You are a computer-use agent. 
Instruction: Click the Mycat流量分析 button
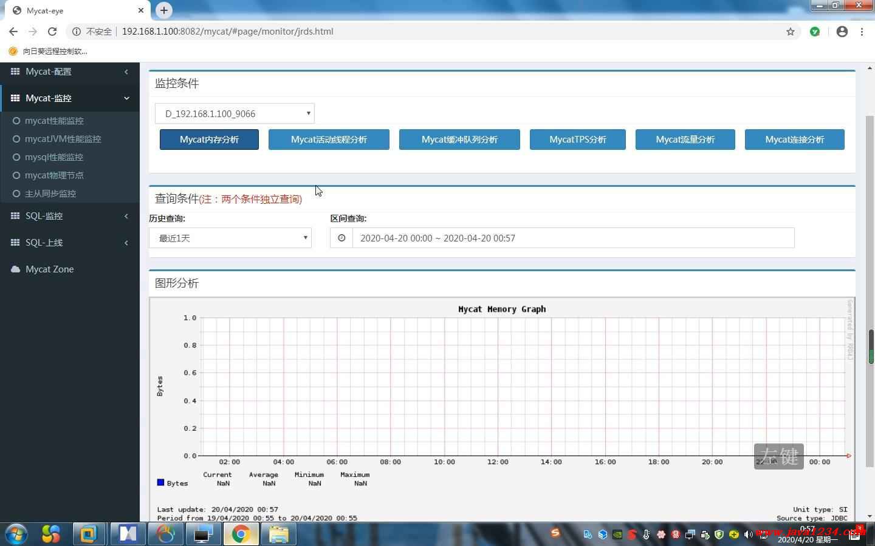click(685, 140)
